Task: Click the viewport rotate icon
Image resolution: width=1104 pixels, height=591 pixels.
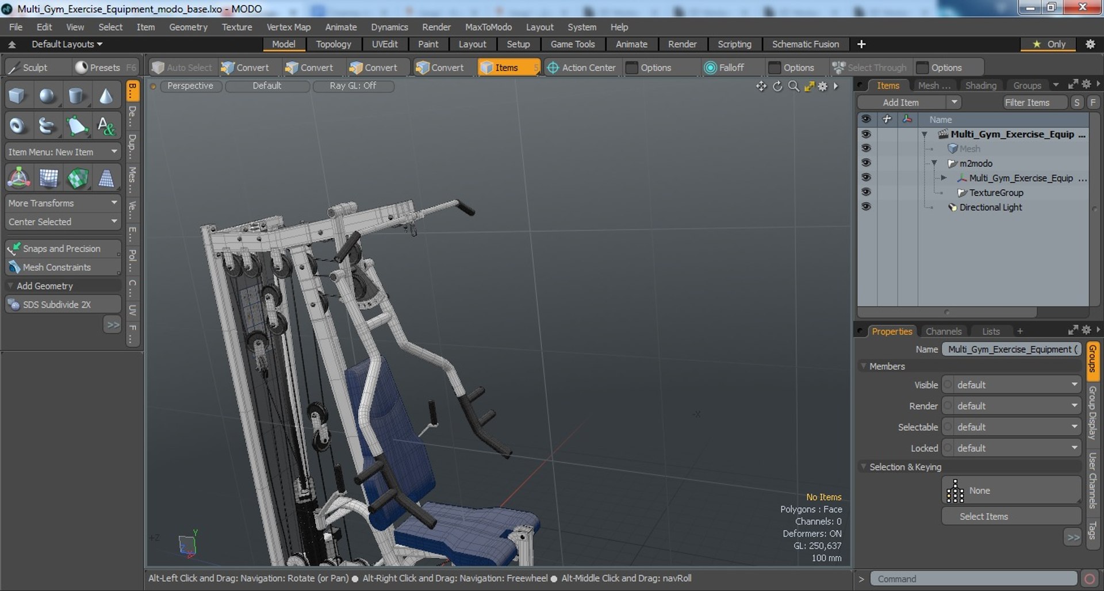Action: tap(777, 86)
